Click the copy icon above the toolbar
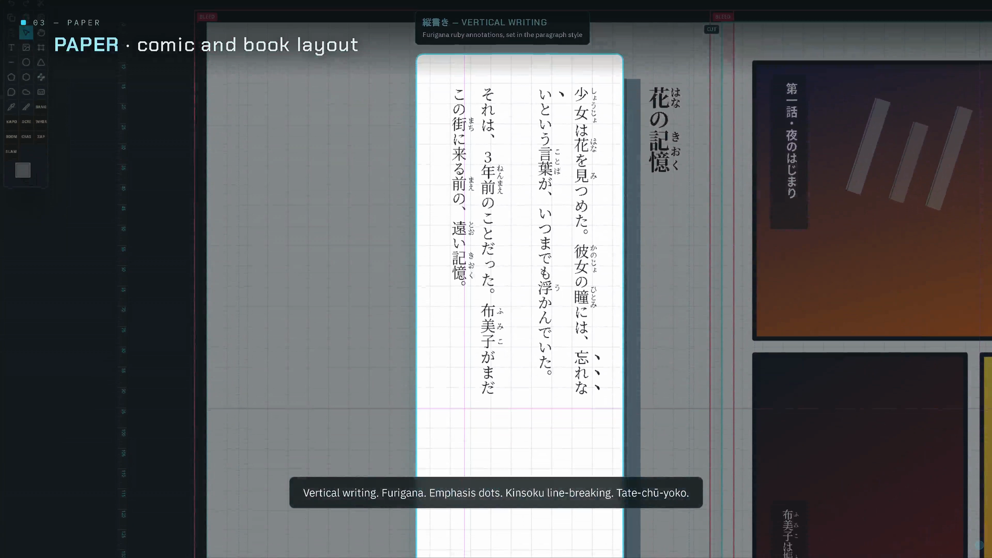Image resolution: width=992 pixels, height=558 pixels. tap(11, 18)
